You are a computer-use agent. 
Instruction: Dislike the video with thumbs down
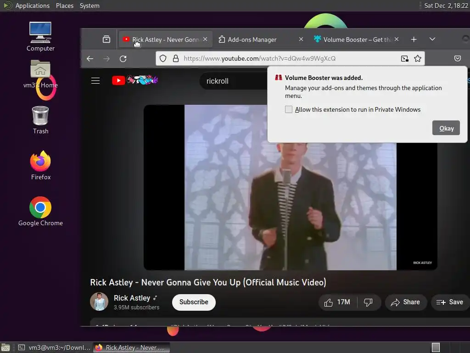click(369, 302)
